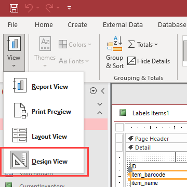187x187 pixels.
Task: Open the File tab
Action: pos(12,25)
